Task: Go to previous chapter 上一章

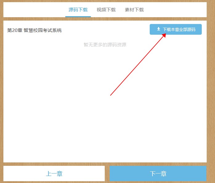Action: point(54,173)
